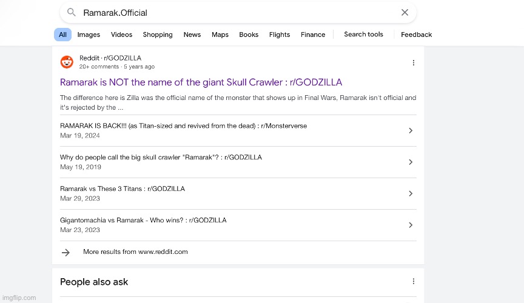Click the Reddit logo icon
524x303 pixels.
point(67,62)
